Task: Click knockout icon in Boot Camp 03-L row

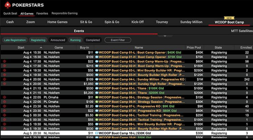Action: click(x=5, y=70)
